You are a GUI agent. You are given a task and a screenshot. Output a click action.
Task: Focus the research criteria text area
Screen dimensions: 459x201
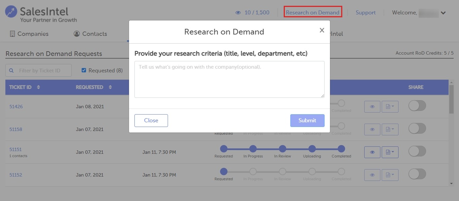pos(229,79)
